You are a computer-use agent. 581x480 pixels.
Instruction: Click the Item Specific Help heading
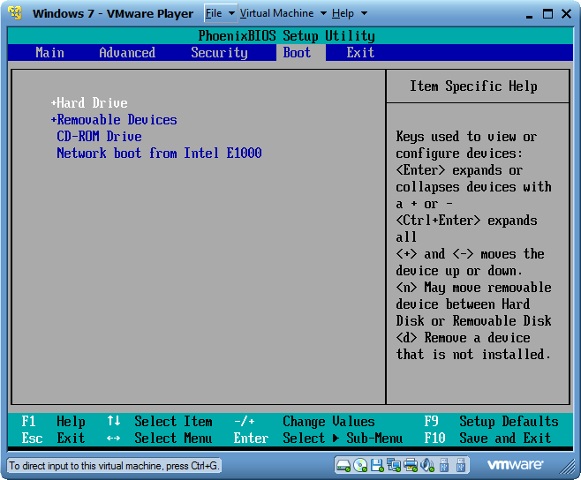(473, 86)
